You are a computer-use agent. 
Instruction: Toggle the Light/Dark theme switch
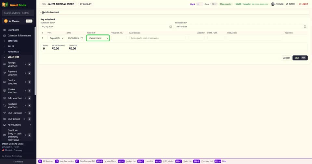200,4
